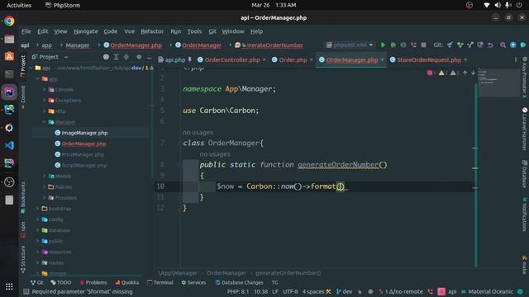Run with coverage using the shield icon
Image resolution: width=529 pixels, height=297 pixels.
coord(403,45)
